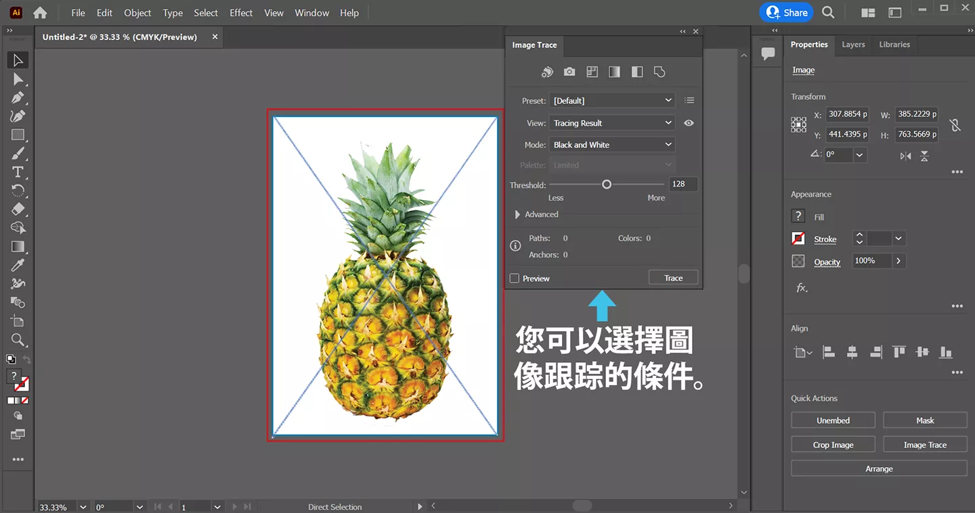This screenshot has width=975, height=513.
Task: Enable the Preview checkbox
Action: pos(515,278)
